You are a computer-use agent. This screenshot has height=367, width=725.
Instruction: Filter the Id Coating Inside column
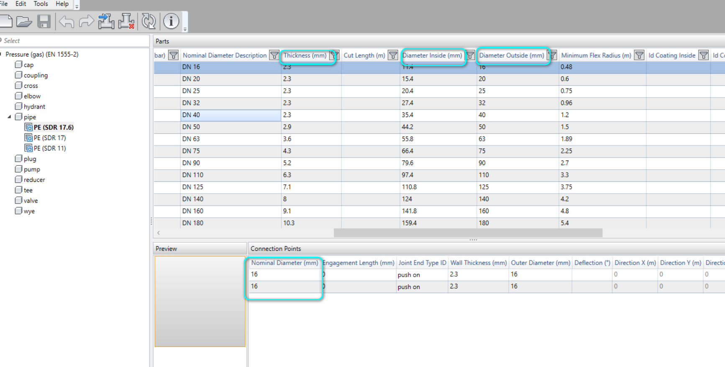[x=704, y=55]
